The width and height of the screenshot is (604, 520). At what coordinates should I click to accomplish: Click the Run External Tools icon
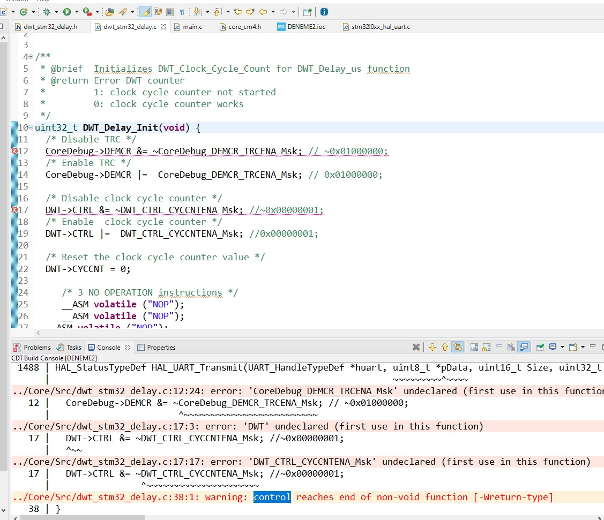(87, 12)
